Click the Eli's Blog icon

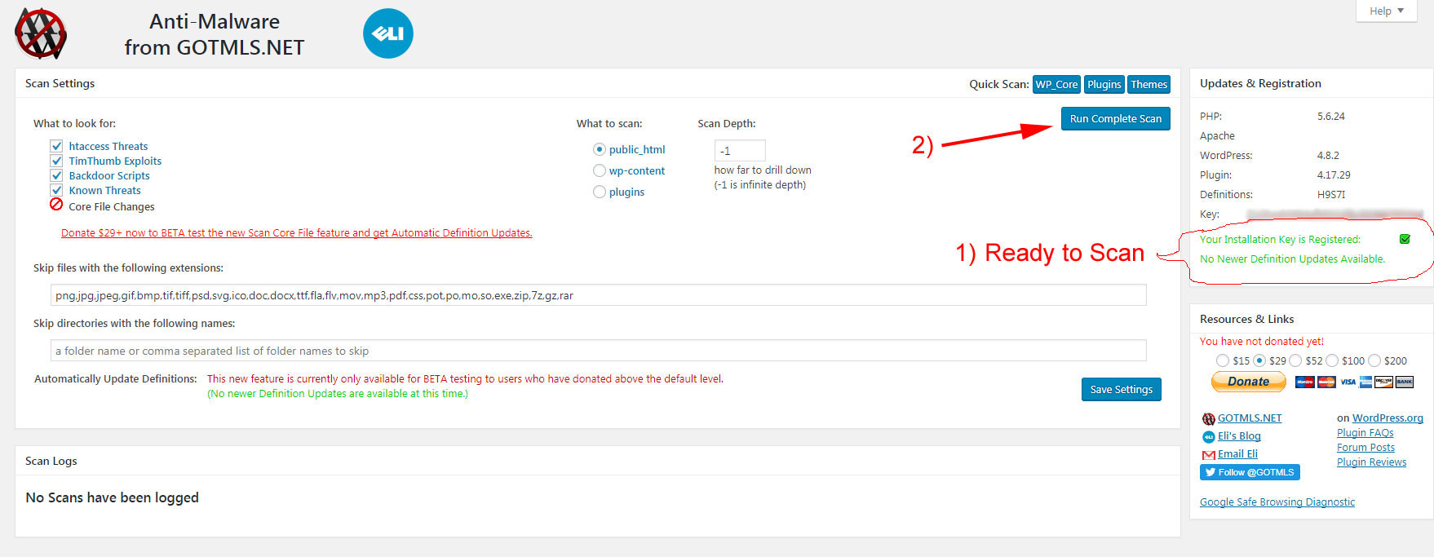(1209, 436)
